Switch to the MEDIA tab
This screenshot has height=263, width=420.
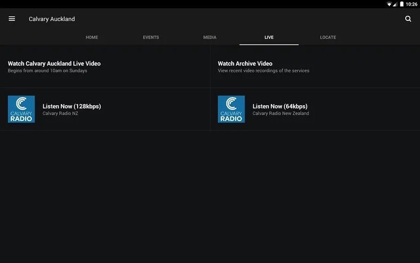coord(210,37)
